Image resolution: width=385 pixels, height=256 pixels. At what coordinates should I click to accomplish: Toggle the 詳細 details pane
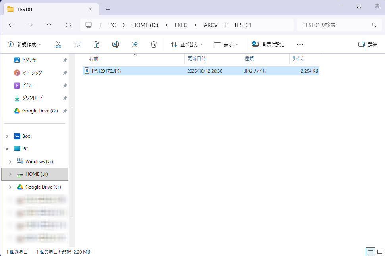(x=368, y=44)
